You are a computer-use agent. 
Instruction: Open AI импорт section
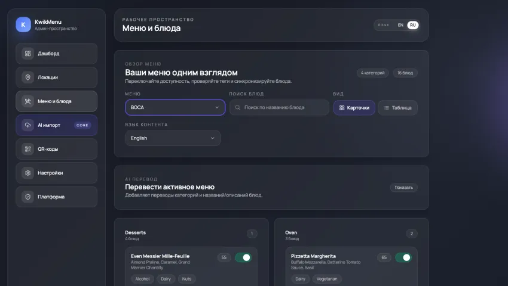point(56,125)
